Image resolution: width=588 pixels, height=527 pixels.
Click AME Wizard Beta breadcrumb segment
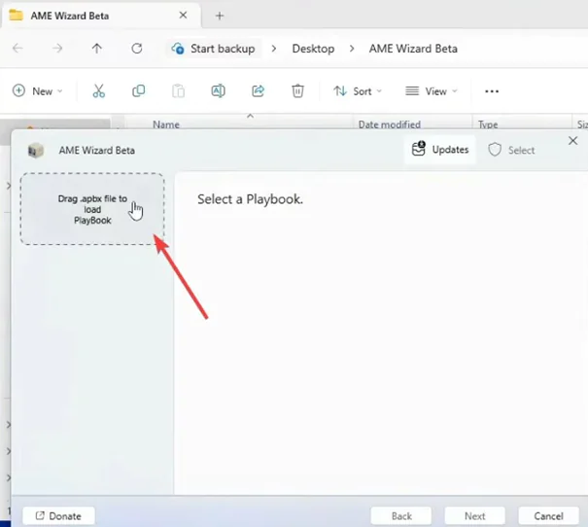[x=413, y=49]
